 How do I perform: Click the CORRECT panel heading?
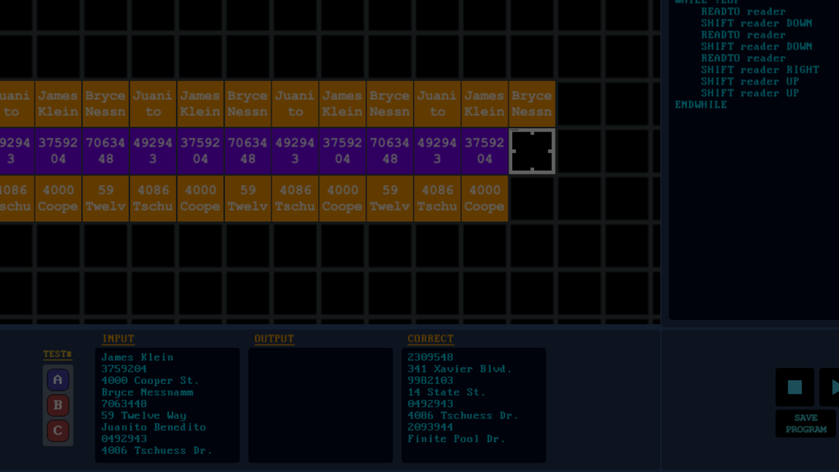430,339
